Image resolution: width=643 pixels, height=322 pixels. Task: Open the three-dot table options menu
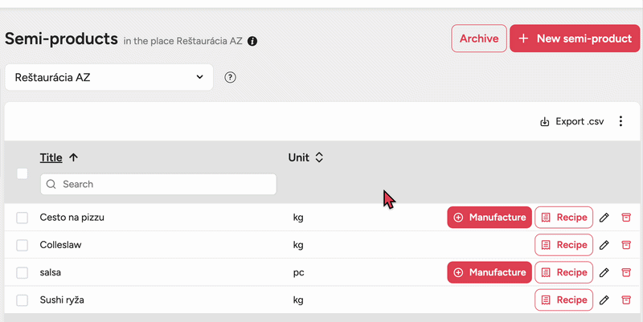[620, 122]
